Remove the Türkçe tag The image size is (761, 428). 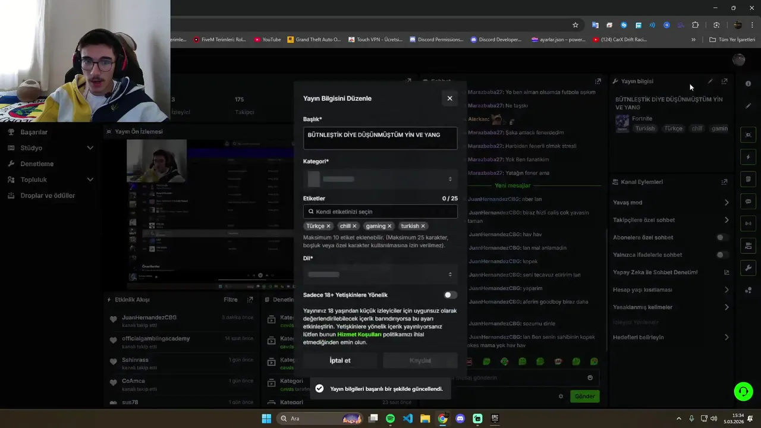[x=328, y=226]
